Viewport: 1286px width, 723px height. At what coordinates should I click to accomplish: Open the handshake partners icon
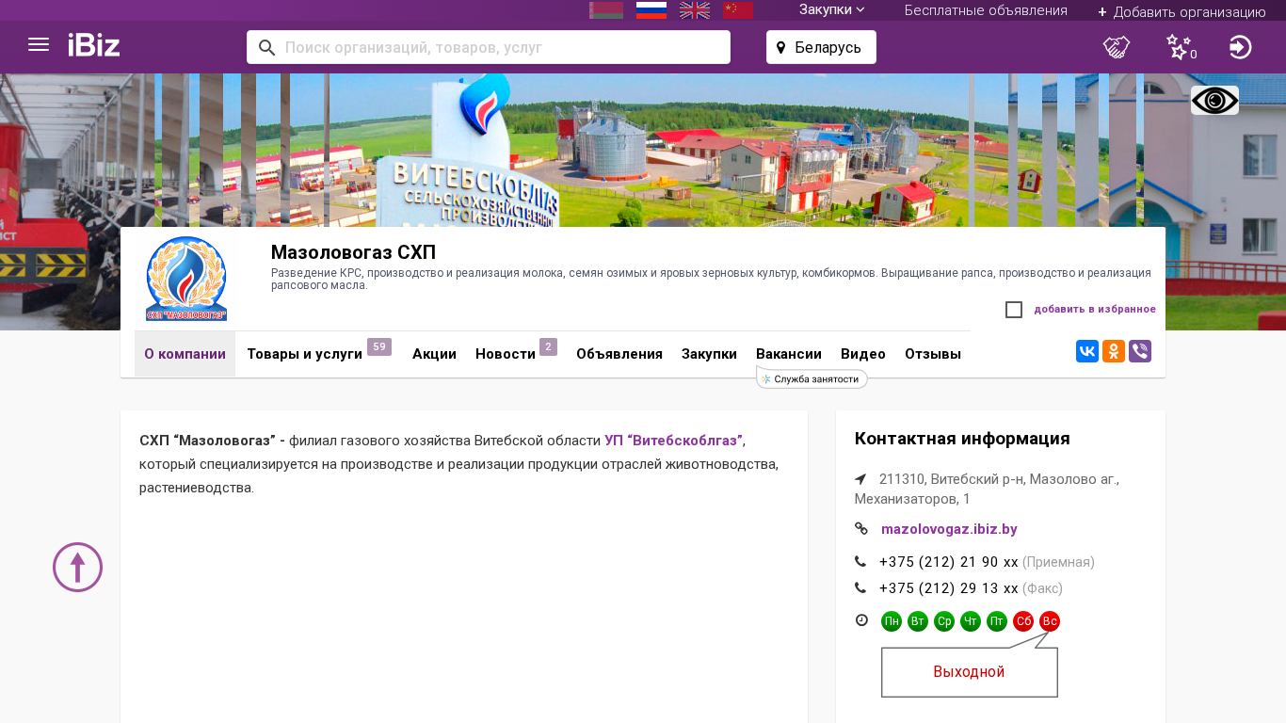[x=1117, y=47]
